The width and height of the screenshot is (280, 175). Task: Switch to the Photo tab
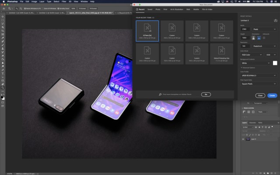click(x=158, y=9)
